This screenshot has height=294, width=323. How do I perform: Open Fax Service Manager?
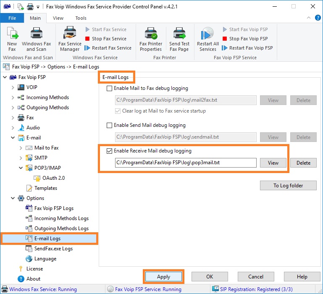point(70,39)
